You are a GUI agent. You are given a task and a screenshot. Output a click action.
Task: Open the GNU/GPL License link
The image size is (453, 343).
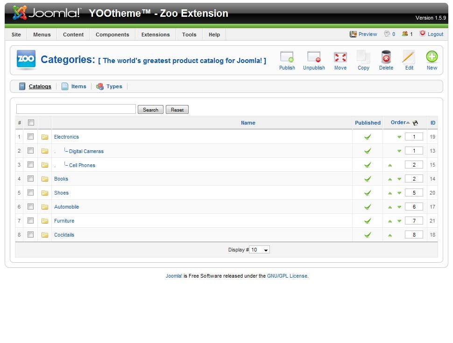(287, 276)
